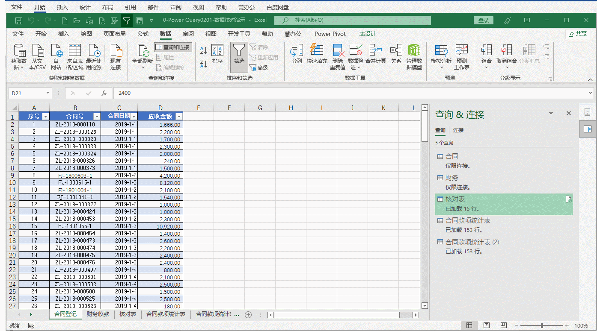Switch to 核对表 sheet tab

(x=128, y=314)
